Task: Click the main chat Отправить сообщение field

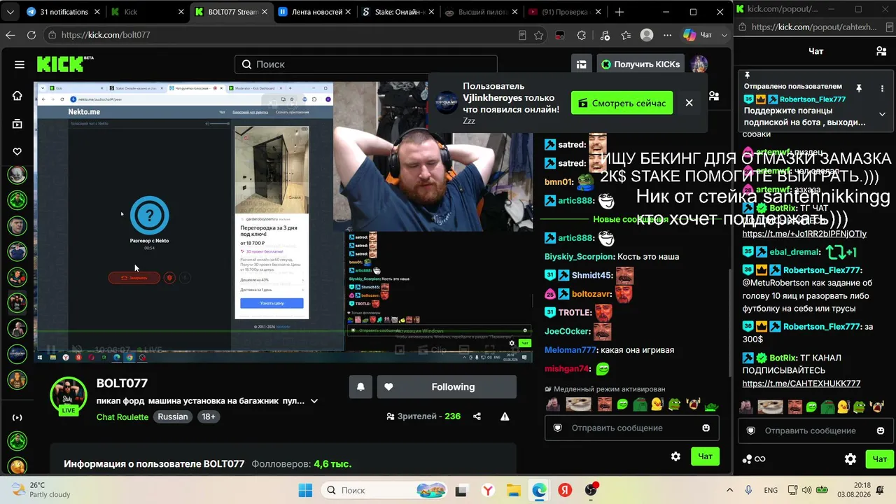Action: click(632, 428)
